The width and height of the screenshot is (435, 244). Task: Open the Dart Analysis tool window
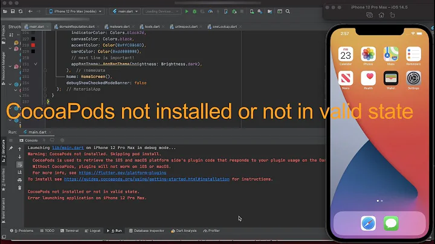click(184, 231)
